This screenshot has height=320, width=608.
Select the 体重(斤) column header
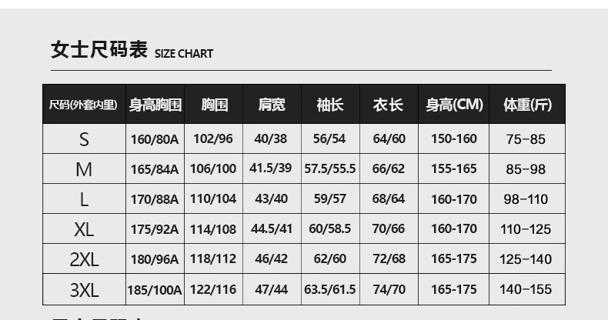click(x=527, y=105)
